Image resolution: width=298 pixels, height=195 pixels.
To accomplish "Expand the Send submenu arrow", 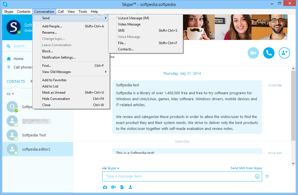I will [106, 18].
